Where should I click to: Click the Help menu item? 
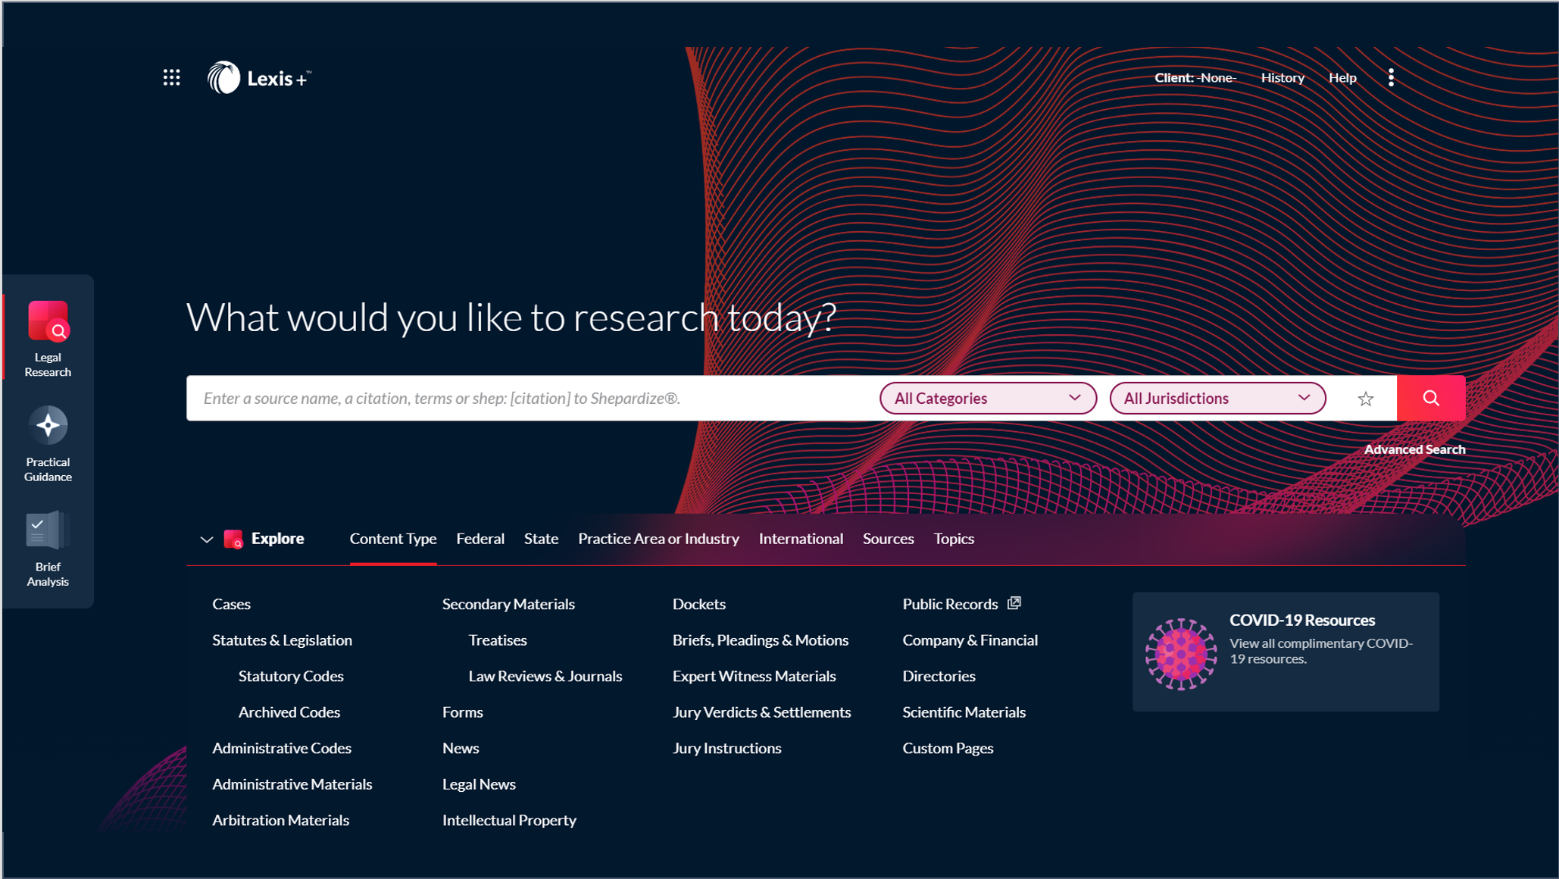(1342, 77)
